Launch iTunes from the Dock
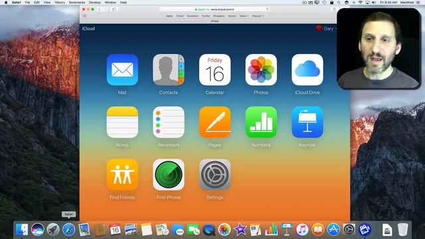The height and width of the screenshot is (239, 425). pyautogui.click(x=302, y=230)
